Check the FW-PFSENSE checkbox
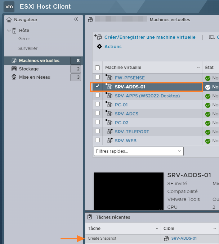Screen dimensions: 219x244 [98, 77]
